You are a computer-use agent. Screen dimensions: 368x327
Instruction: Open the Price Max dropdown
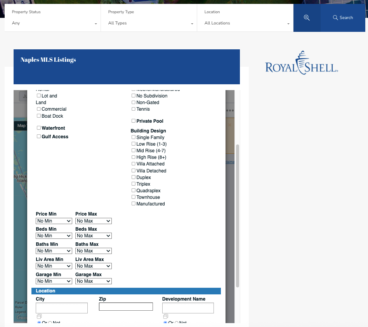click(x=94, y=221)
